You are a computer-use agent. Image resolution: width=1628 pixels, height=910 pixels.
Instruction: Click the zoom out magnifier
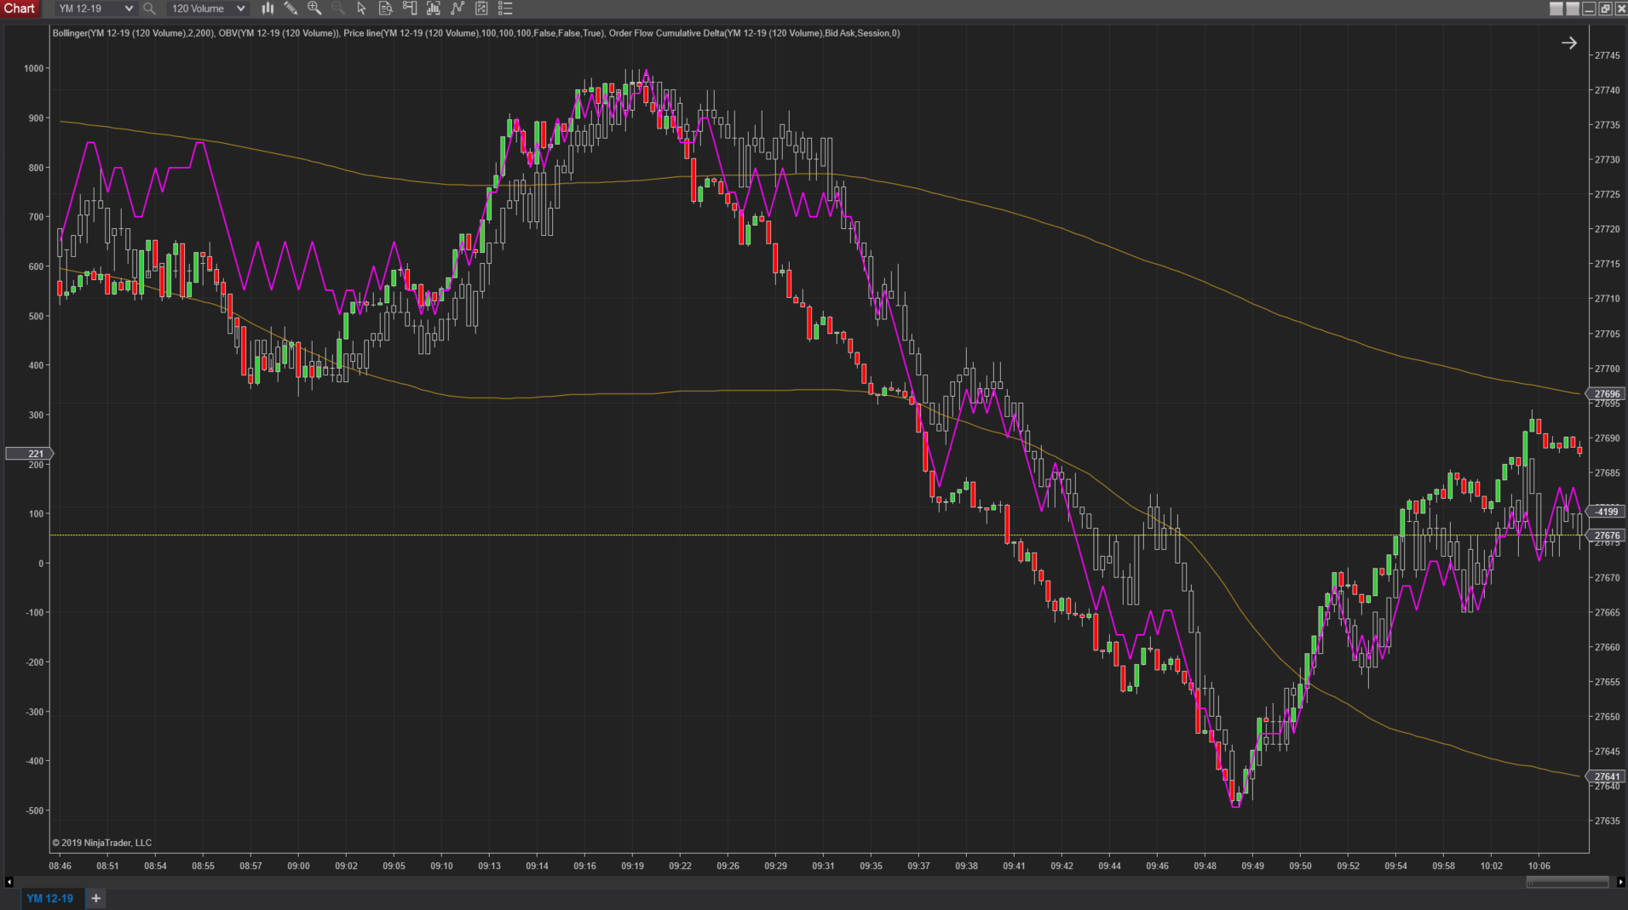(x=338, y=9)
